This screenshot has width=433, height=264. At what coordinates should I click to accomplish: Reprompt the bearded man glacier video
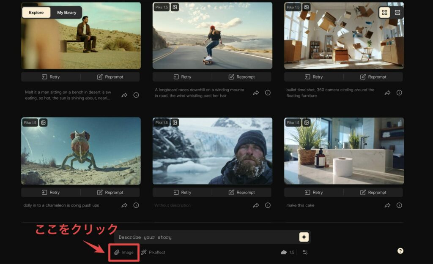[x=241, y=192]
